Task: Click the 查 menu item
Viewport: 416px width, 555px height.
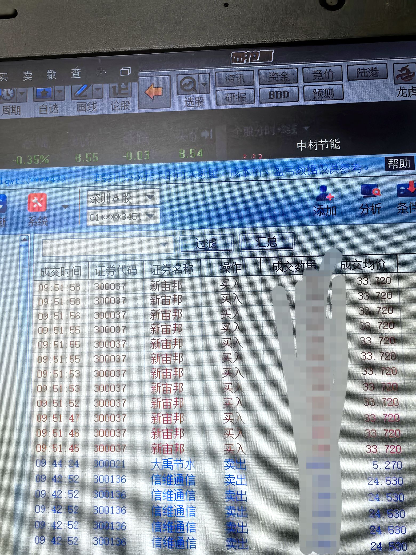Action: point(76,73)
